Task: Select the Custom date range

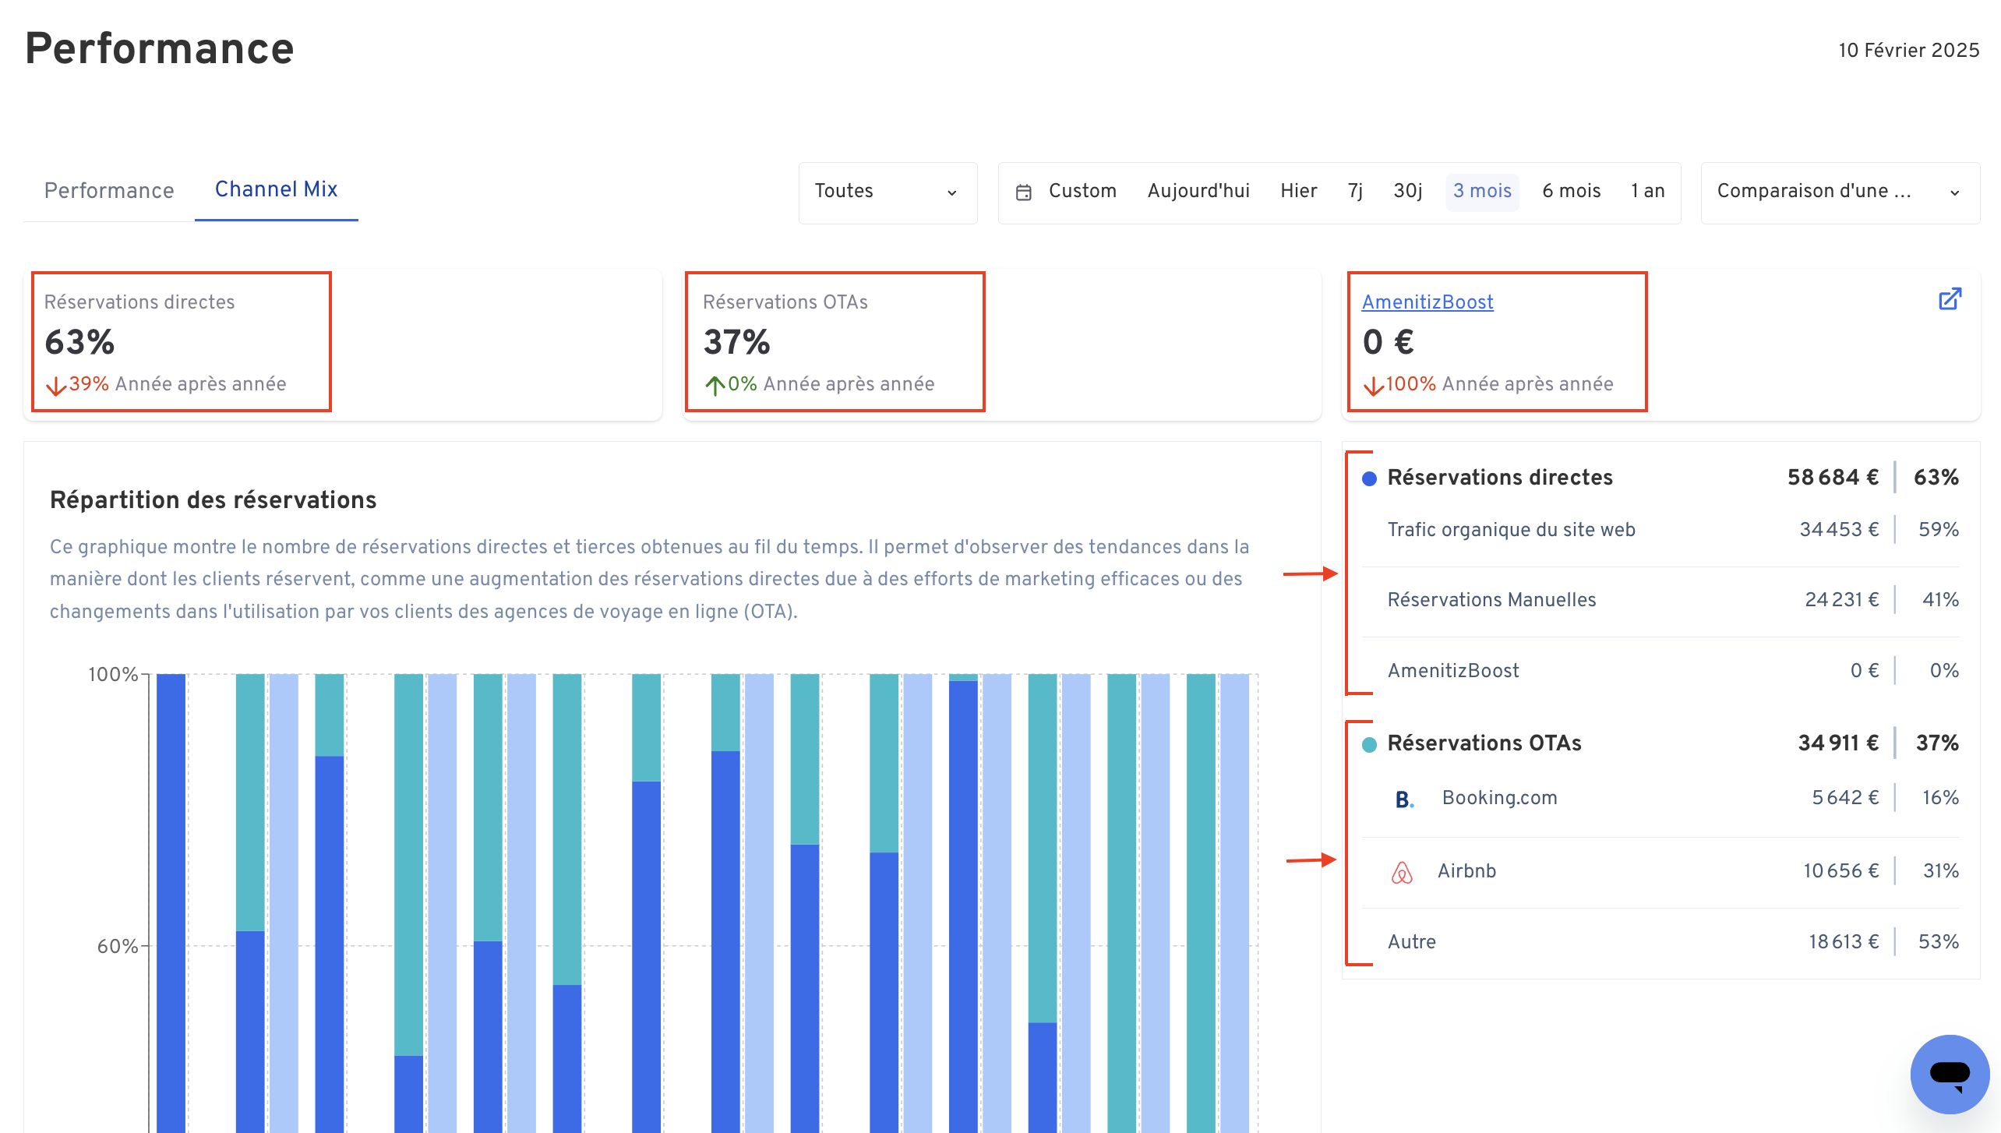Action: pyautogui.click(x=1082, y=191)
